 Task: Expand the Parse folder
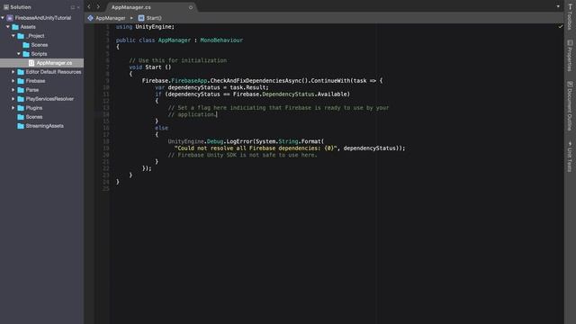tap(13, 90)
